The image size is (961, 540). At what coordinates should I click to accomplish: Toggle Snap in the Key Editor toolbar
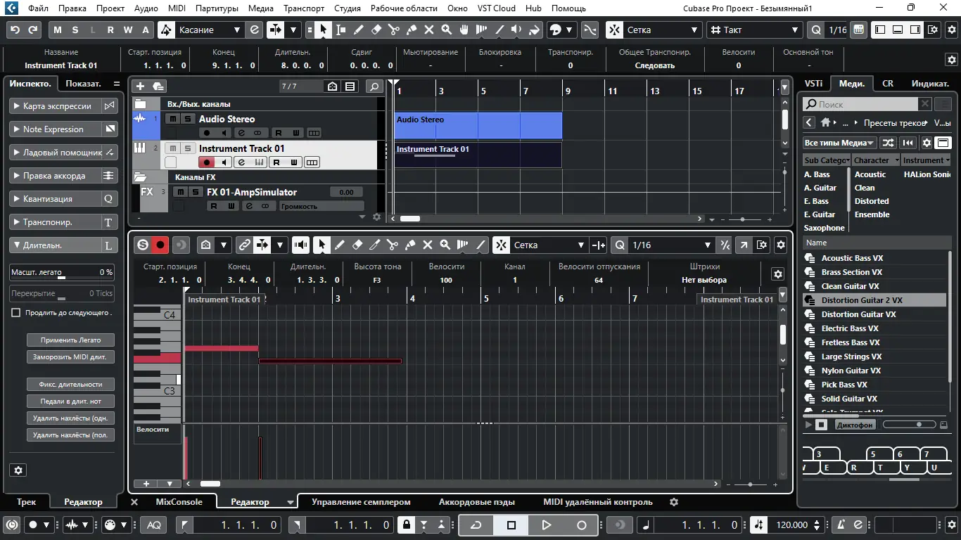click(501, 245)
